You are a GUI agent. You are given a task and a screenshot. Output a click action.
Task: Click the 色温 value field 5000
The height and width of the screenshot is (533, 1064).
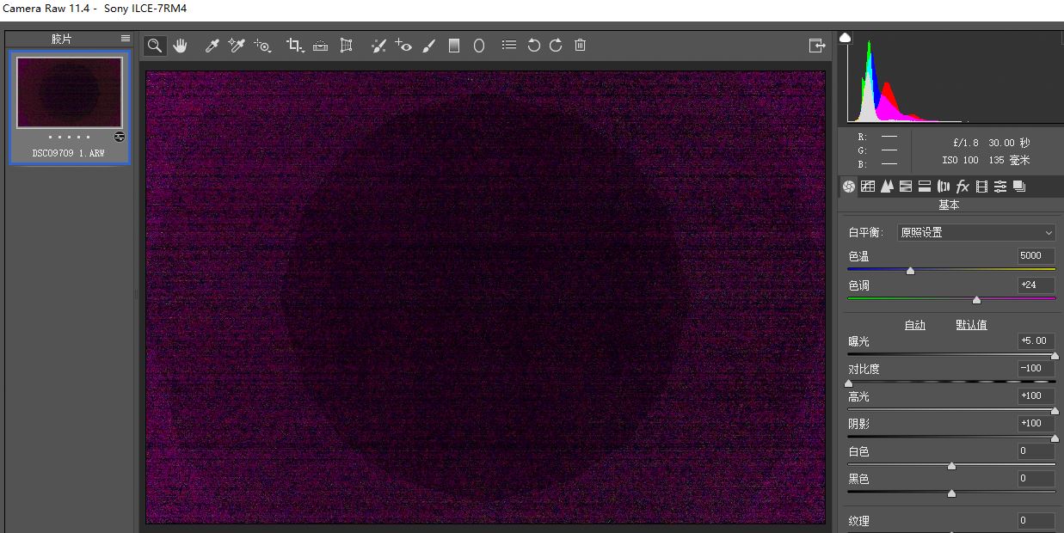[1036, 255]
